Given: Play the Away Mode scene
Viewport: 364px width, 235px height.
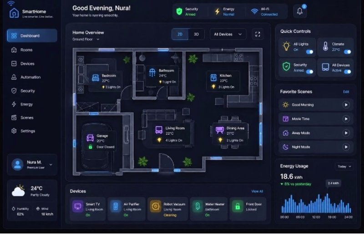Looking at the screenshot, I should tap(346, 133).
